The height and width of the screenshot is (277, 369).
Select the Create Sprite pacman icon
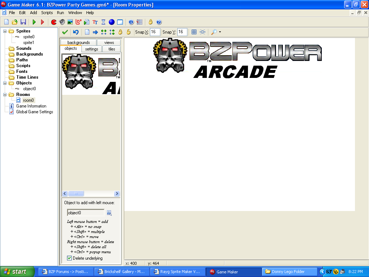pyautogui.click(x=54, y=22)
